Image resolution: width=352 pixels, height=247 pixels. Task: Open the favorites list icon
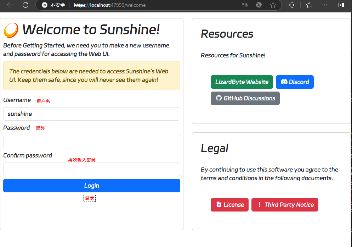click(x=309, y=5)
